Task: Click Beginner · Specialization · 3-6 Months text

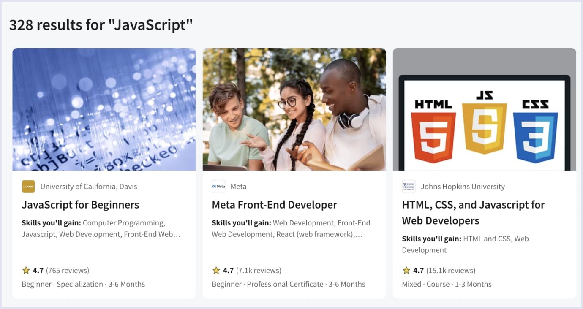Action: pyautogui.click(x=83, y=284)
